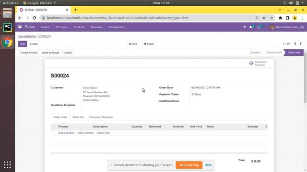Click Add a section link
The width and height of the screenshot is (307, 172).
pyautogui.click(x=85, y=133)
